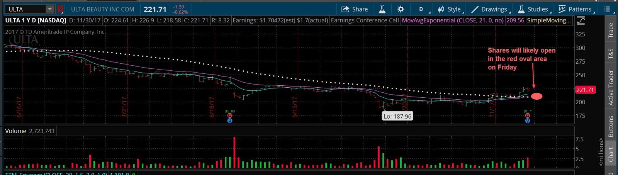
Task: Click the -0.62% change value
Action: pos(180,12)
